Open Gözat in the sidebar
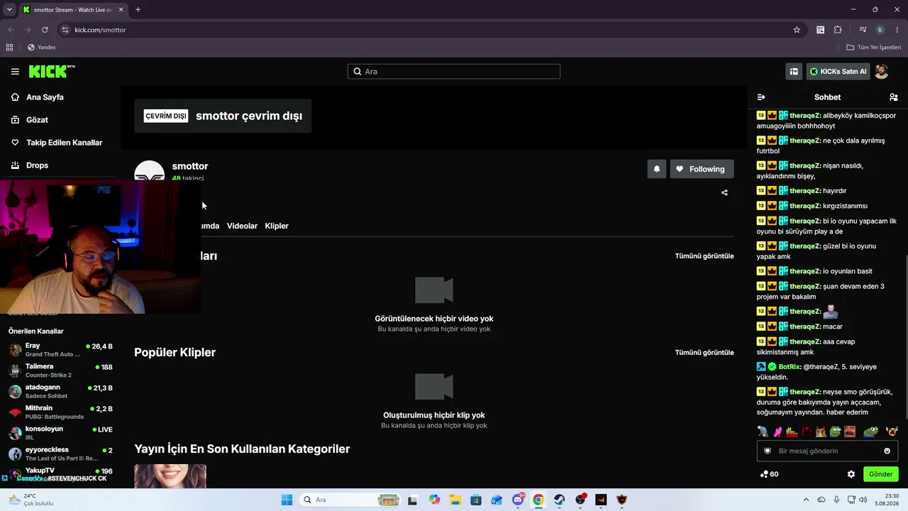Screen dimensions: 908x511 [37, 120]
